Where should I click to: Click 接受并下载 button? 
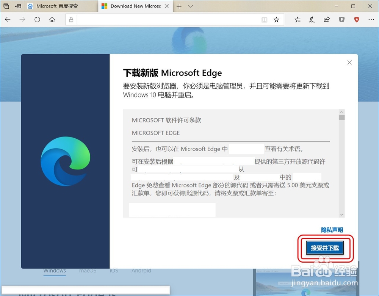[325, 247]
